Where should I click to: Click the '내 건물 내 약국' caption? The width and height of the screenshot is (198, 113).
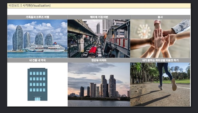(37, 60)
